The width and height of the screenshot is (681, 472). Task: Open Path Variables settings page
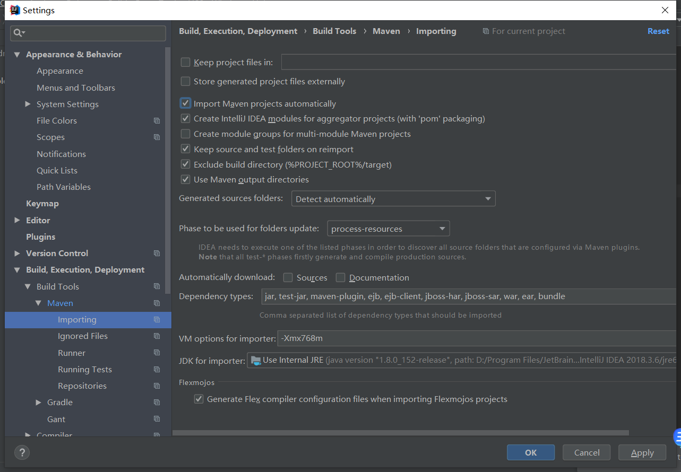[64, 187]
